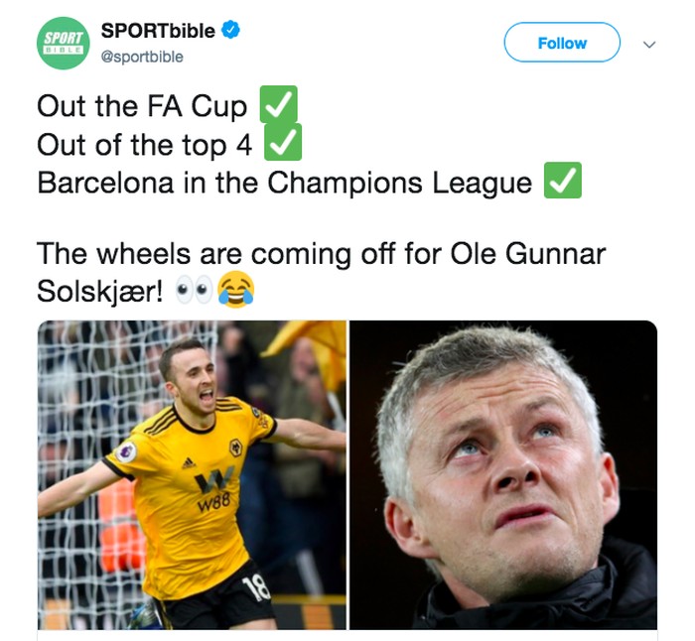Click 'Barcelona in the Champions League' text
This screenshot has width=695, height=641.
pos(284,184)
